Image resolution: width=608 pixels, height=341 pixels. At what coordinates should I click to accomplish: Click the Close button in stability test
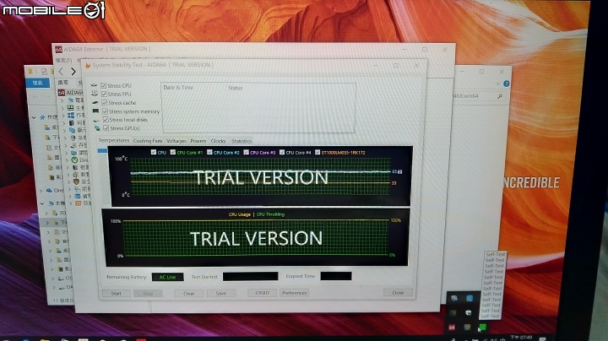[x=398, y=293]
